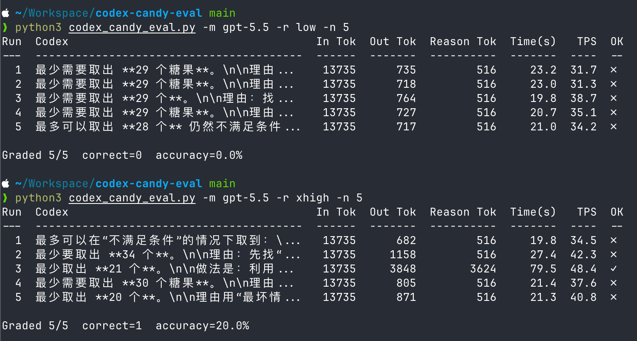Click the accuracy=0.0% result text
Viewport: 637px width, 341px height.
199,155
